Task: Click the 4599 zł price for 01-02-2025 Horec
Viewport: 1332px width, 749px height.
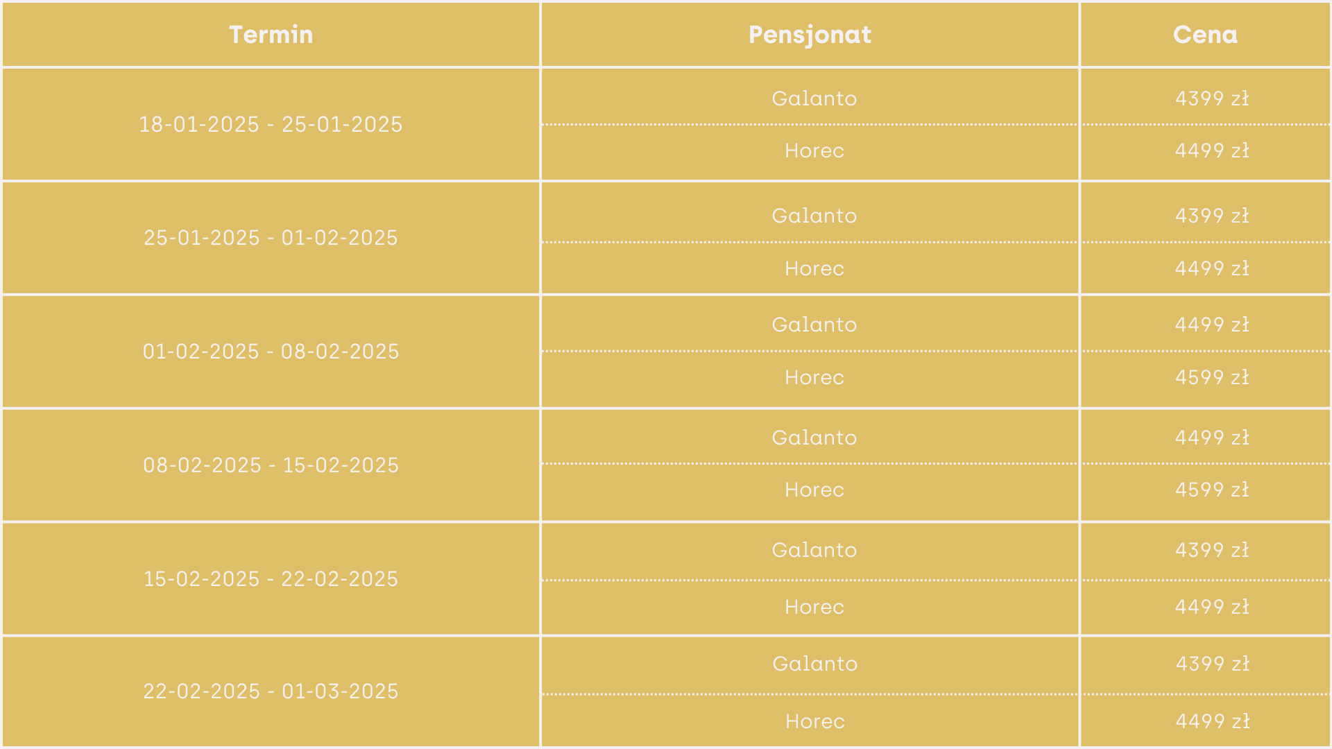Action: pos(1212,377)
